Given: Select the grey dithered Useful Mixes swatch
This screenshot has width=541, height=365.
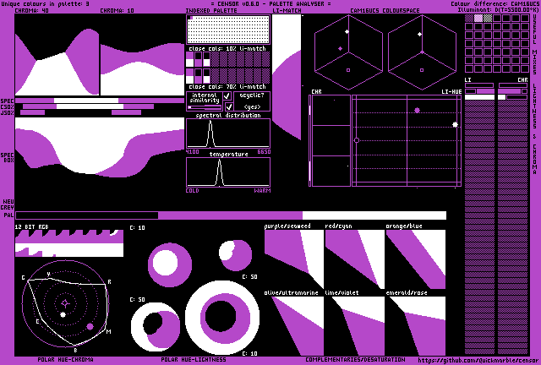Looking at the screenshot, I should coord(488,19).
